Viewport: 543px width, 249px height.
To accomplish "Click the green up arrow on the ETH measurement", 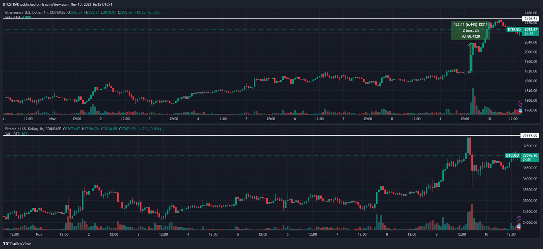I will click(471, 46).
